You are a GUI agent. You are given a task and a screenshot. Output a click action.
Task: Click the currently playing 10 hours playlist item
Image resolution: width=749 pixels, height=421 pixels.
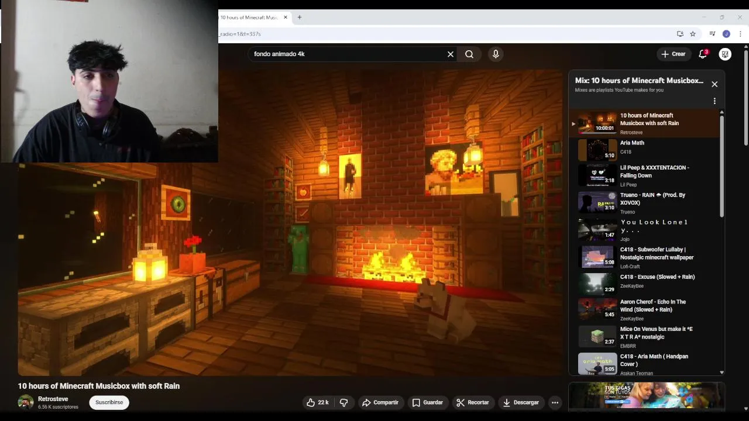645,123
